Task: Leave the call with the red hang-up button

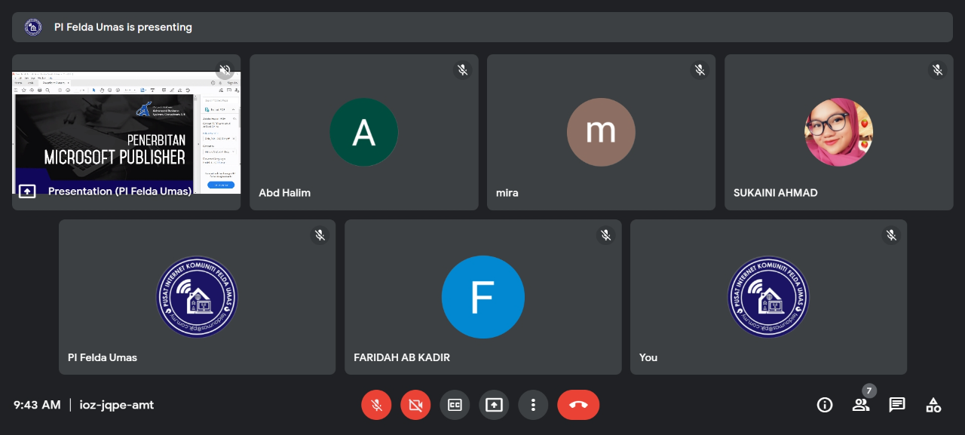Action: point(578,405)
